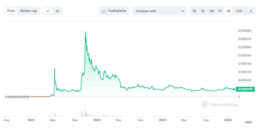Switch to candlestick chart view
This screenshot has height=128, width=264.
[x=57, y=11]
